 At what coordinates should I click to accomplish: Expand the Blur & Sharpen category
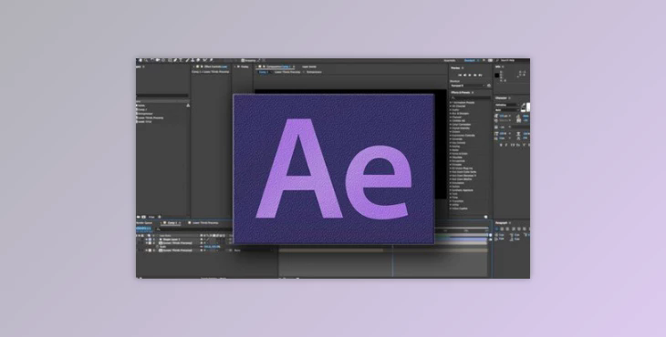[x=451, y=114]
